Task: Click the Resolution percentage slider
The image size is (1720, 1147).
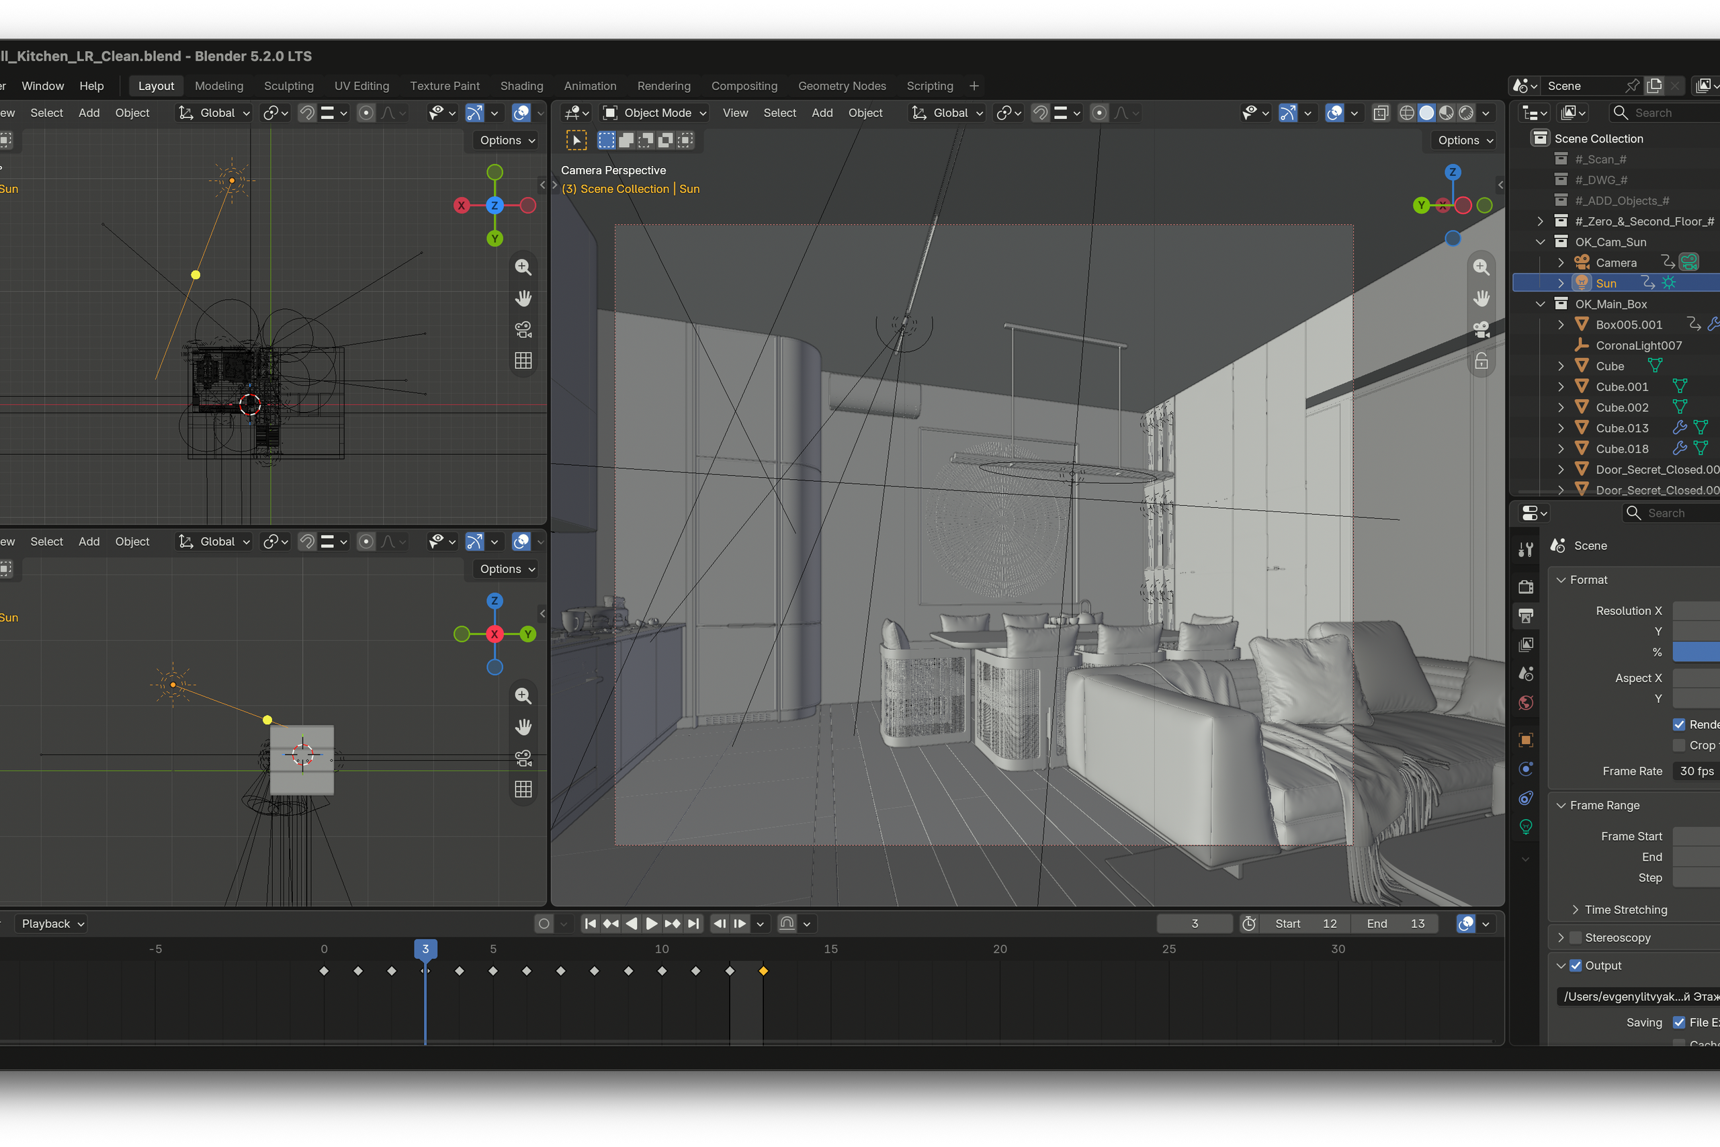Action: (x=1696, y=652)
